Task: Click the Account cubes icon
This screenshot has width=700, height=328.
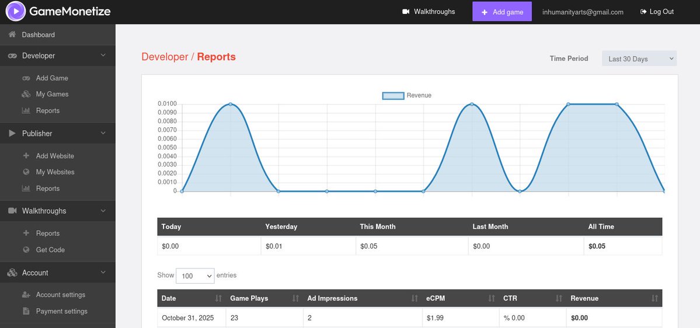Action: [x=12, y=273]
